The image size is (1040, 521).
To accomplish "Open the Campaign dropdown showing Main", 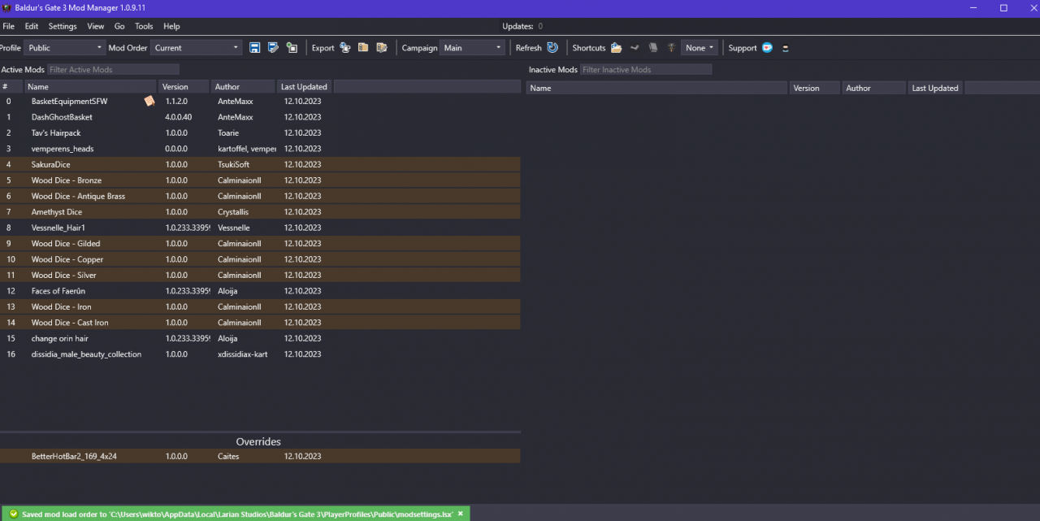I will [472, 48].
